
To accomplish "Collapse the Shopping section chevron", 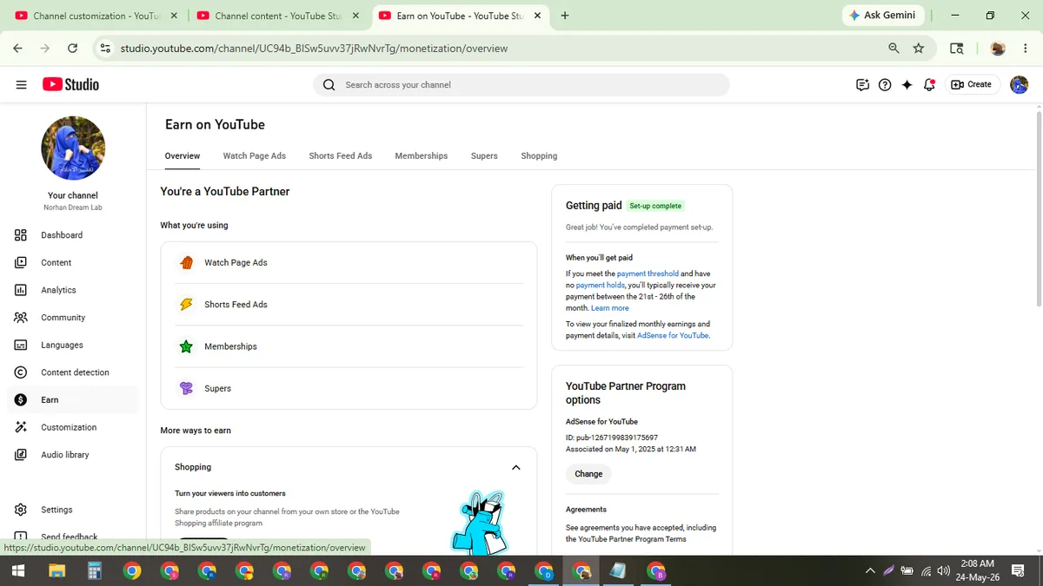I will [515, 467].
